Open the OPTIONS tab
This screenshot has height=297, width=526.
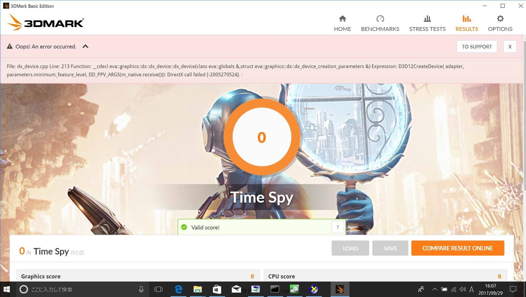tap(500, 23)
